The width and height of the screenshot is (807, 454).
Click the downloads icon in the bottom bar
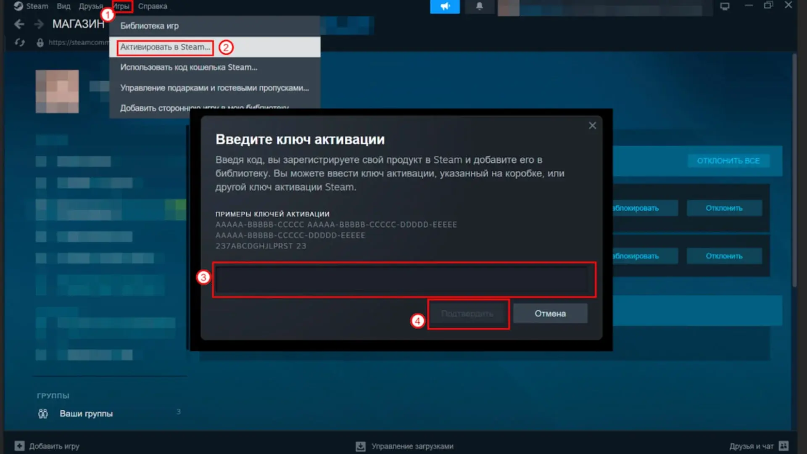coord(361,446)
